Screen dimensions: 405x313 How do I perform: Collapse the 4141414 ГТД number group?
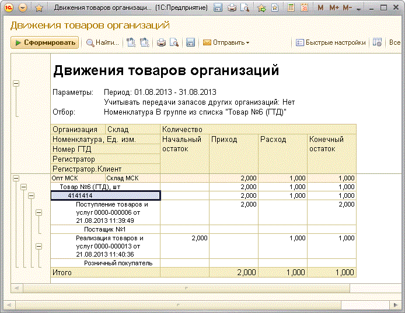click(x=32, y=195)
